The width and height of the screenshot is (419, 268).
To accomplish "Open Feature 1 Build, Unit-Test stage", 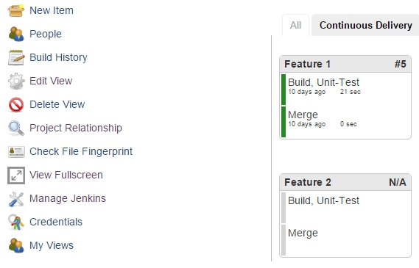I will pyautogui.click(x=323, y=82).
